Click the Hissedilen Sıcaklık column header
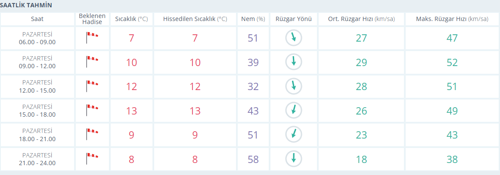The width and height of the screenshot is (500, 175). (195, 19)
